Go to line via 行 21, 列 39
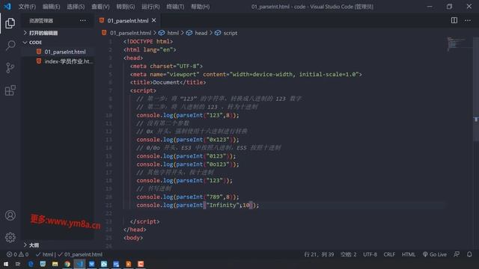 319,254
